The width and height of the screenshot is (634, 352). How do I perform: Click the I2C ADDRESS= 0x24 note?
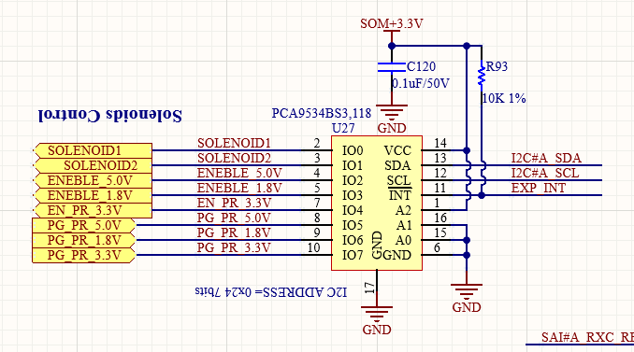271,291
